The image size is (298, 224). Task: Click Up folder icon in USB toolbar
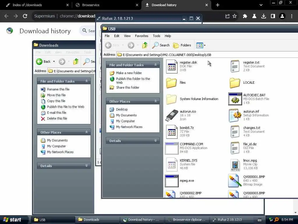(x=145, y=45)
